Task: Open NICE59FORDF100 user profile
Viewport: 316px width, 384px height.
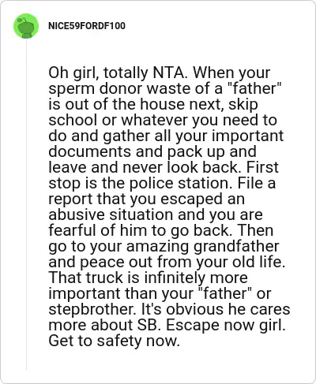Action: tap(87, 26)
